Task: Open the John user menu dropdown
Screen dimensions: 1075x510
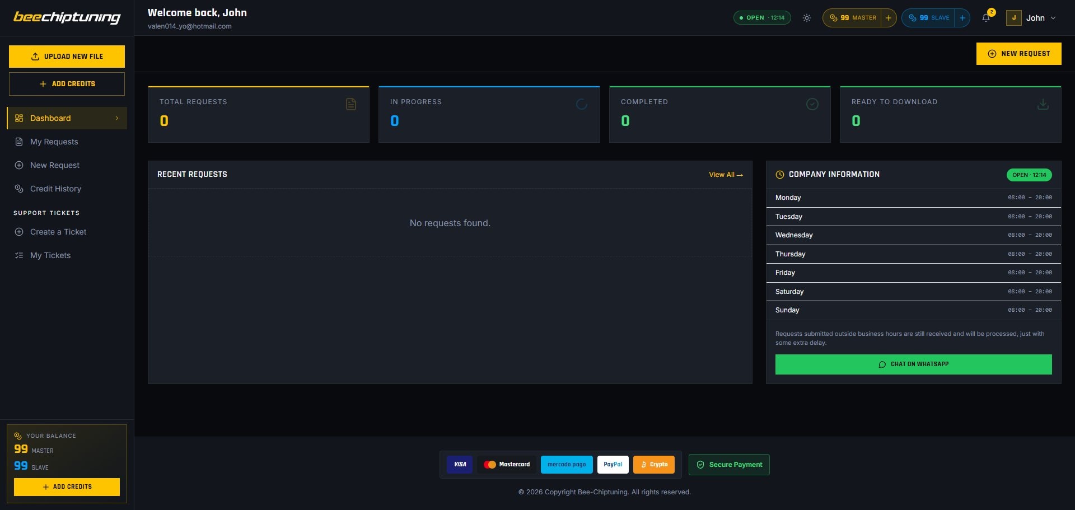Action: click(1031, 18)
